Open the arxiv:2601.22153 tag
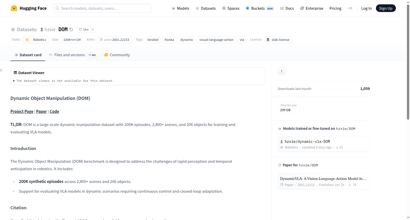This screenshot has height=220, width=410. tap(115, 40)
